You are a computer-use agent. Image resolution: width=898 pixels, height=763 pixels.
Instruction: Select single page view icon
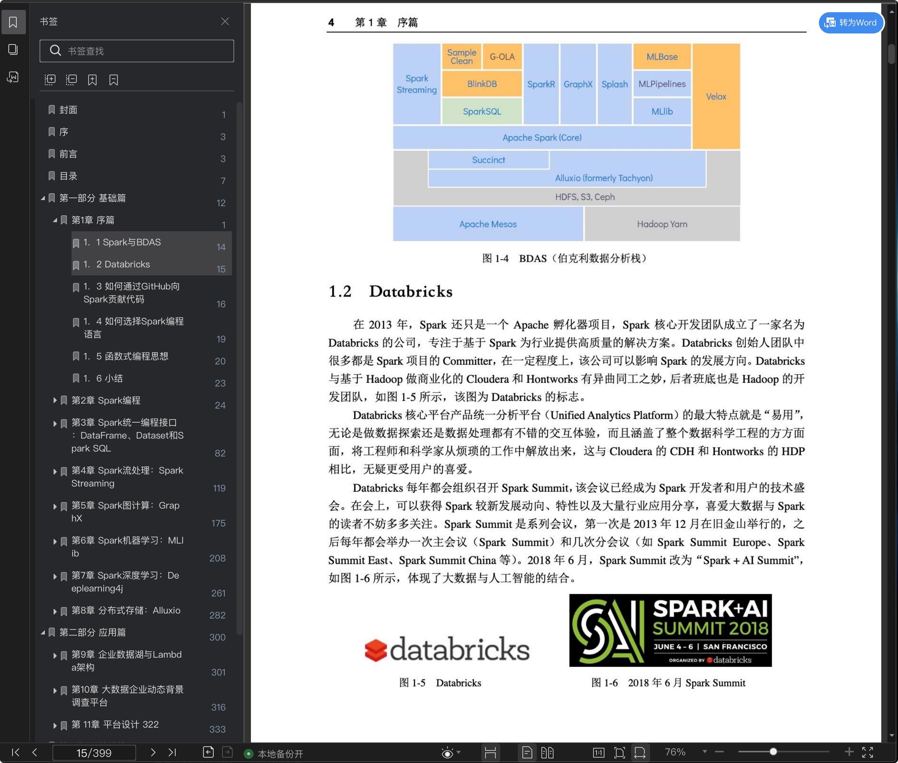point(527,753)
